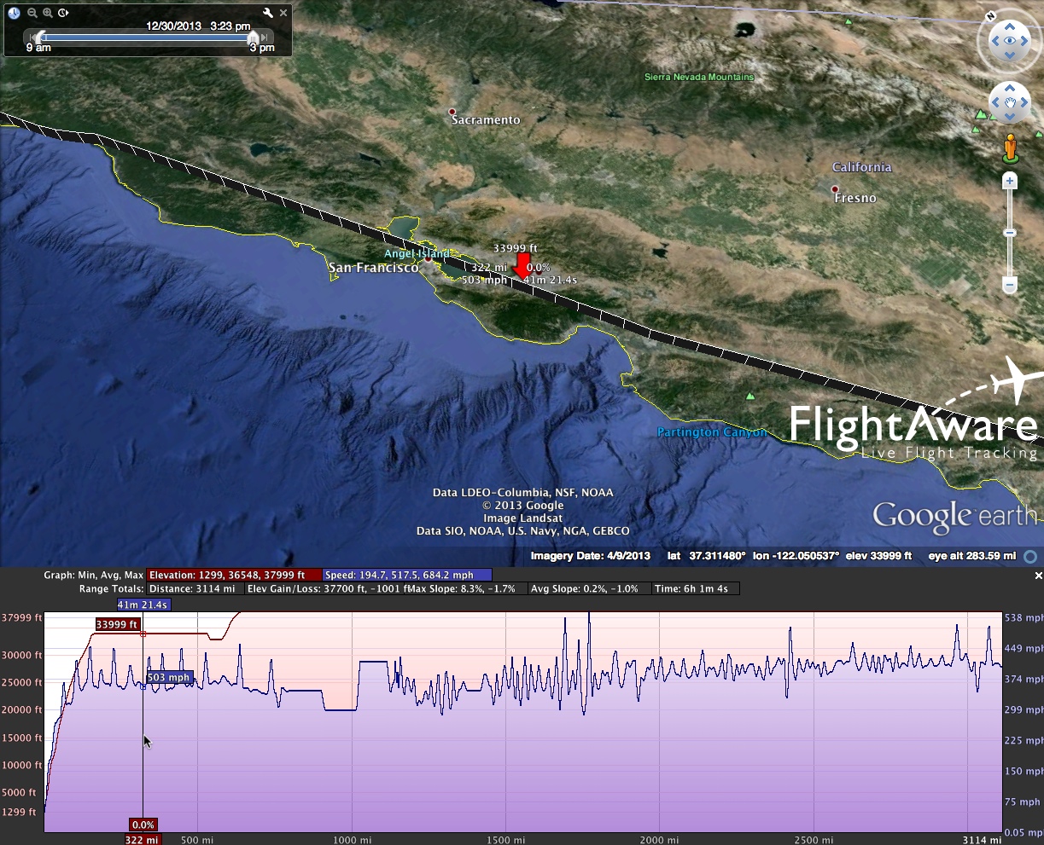Pan map down with move joystick
The height and width of the screenshot is (845, 1044).
[x=1010, y=116]
